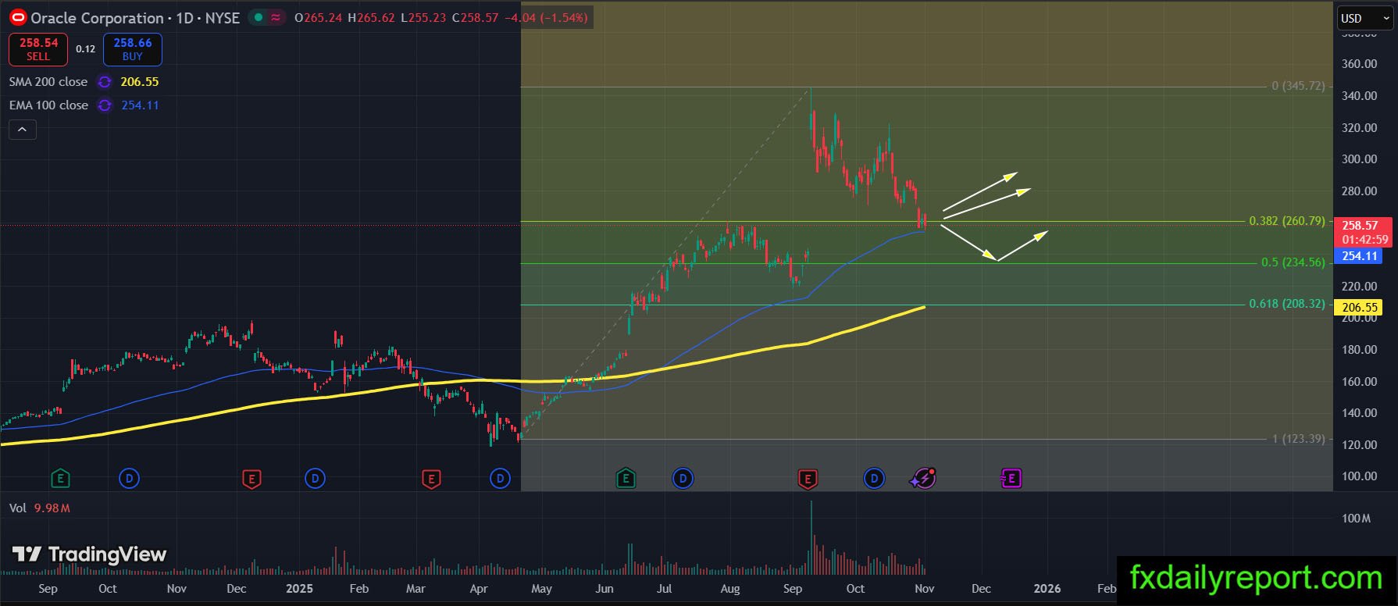Click the Fibonacci 1 (123.39) level label
Screen dimensions: 1398x606
point(1298,439)
